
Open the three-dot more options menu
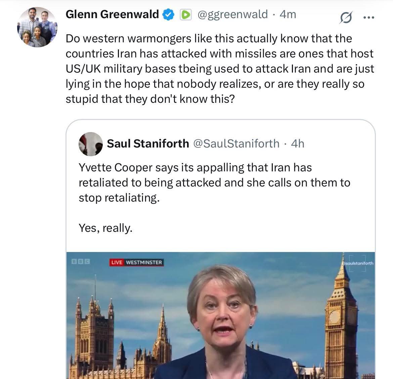369,18
